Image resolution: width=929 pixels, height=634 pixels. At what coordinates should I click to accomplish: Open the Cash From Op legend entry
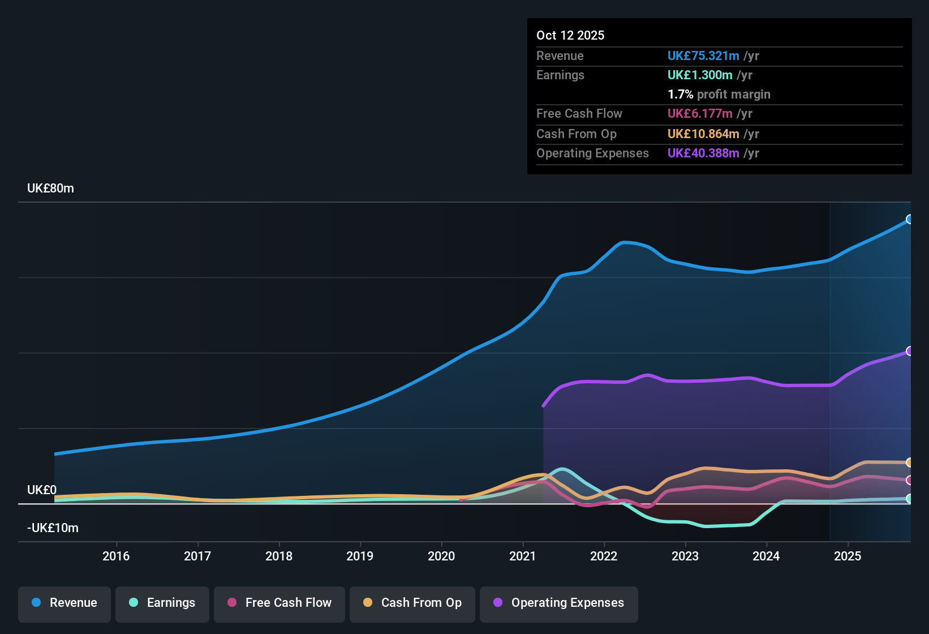coord(412,603)
